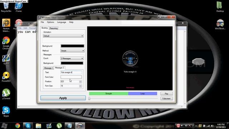The image size is (229, 129).
Task: Open µTorrent from the taskbar
Action: (x=59, y=126)
